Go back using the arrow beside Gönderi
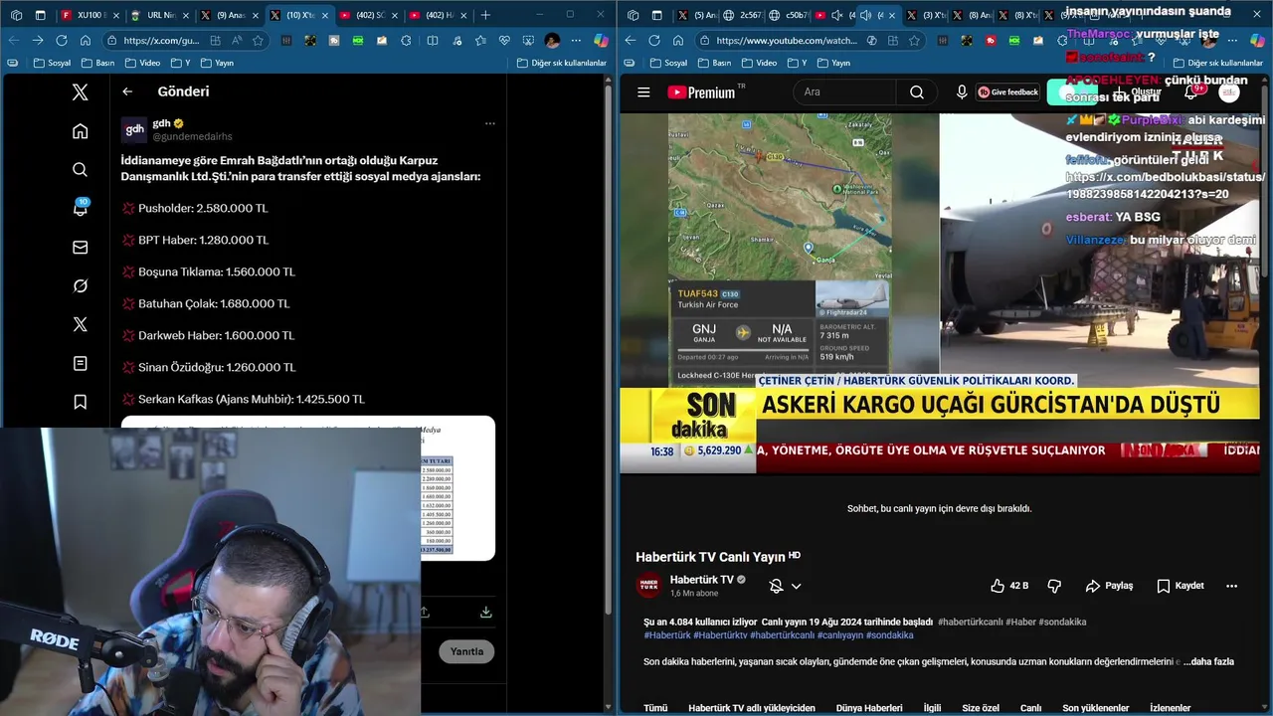The height and width of the screenshot is (716, 1273). 127,91
